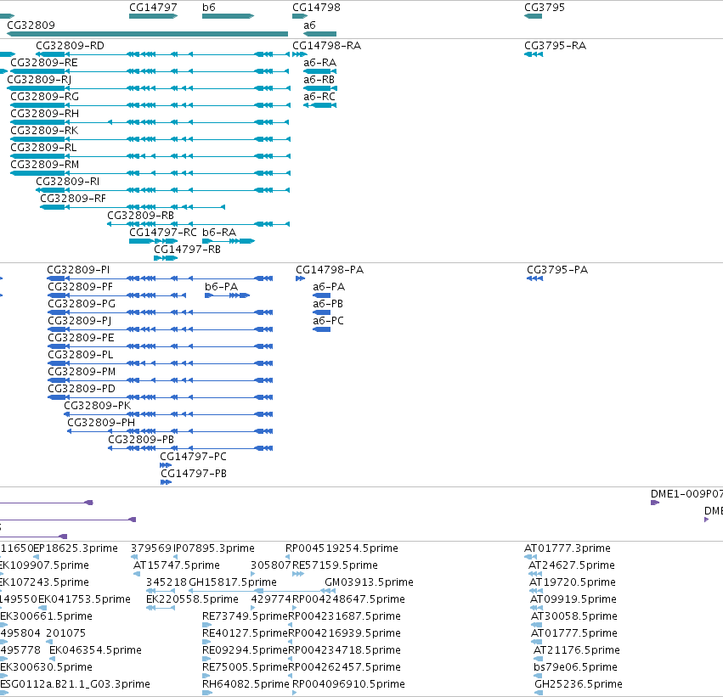Select transcript CG32809-RF label
The height and width of the screenshot is (697, 723).
(x=73, y=199)
